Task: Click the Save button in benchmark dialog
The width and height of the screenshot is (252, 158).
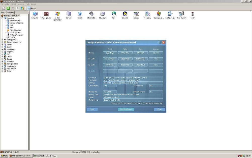Action: [92, 109]
